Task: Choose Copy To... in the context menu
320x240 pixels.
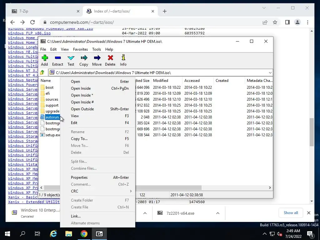Action: [x=98, y=138]
